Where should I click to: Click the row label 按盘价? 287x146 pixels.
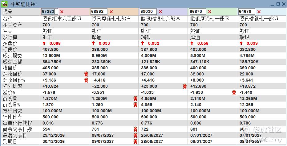[x=10, y=43]
